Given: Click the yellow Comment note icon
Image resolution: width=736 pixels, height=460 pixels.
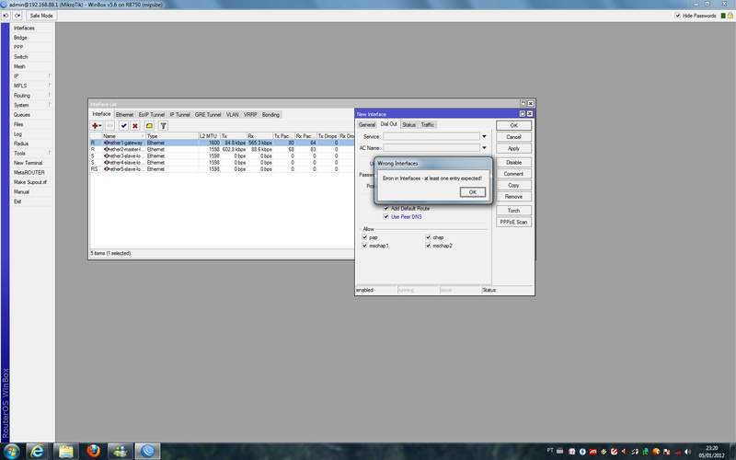Looking at the screenshot, I should 149,126.
